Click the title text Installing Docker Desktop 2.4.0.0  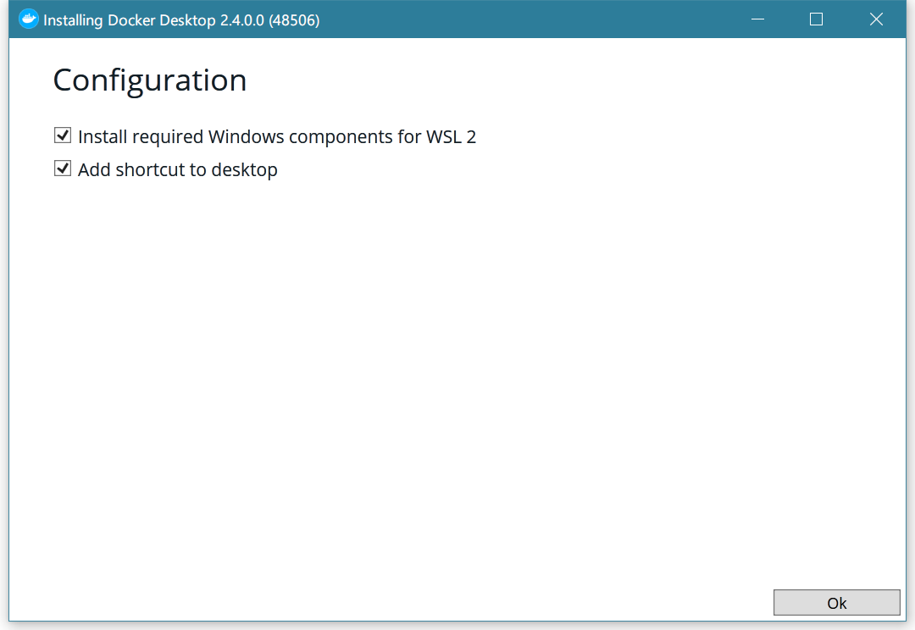click(181, 20)
